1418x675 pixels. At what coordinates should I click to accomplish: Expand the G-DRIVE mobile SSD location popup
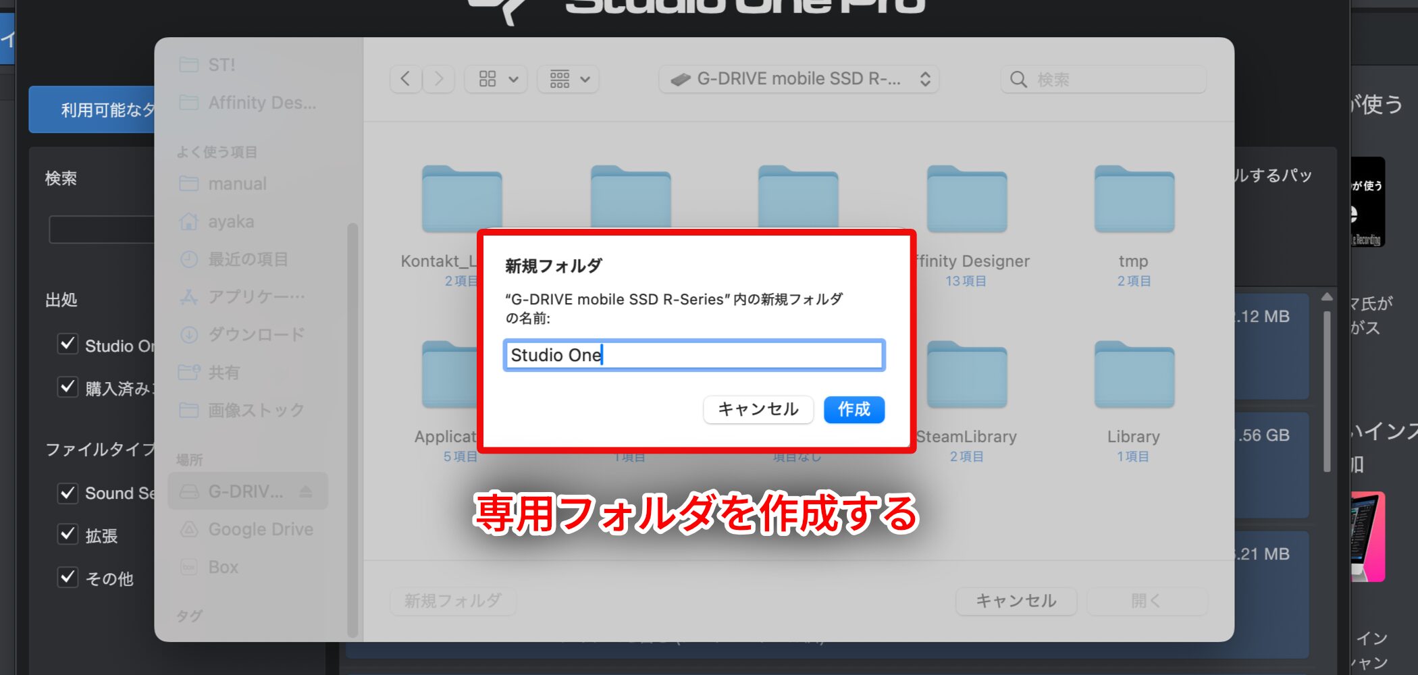[x=799, y=79]
